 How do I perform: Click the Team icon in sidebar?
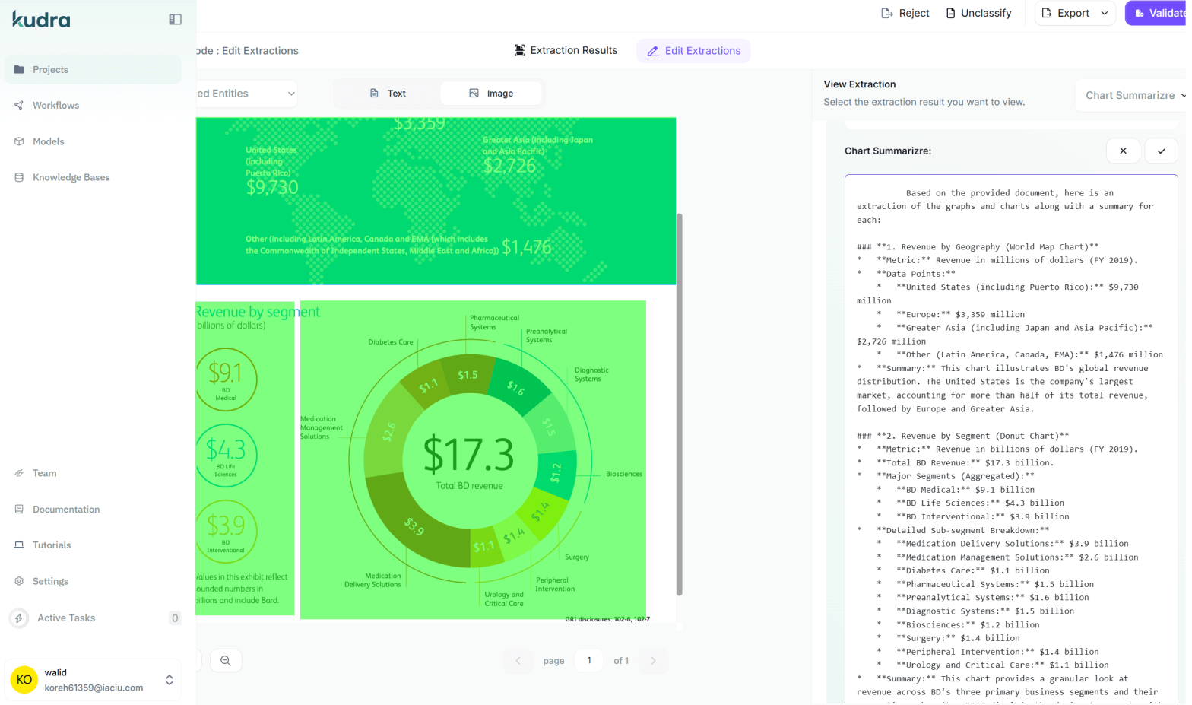19,473
